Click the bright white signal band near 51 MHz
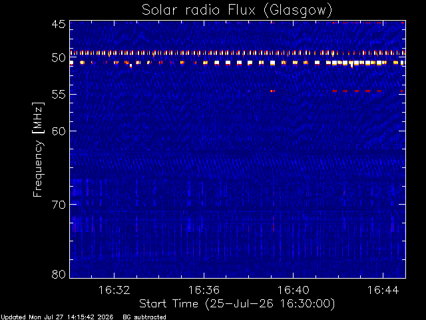 (x=238, y=63)
